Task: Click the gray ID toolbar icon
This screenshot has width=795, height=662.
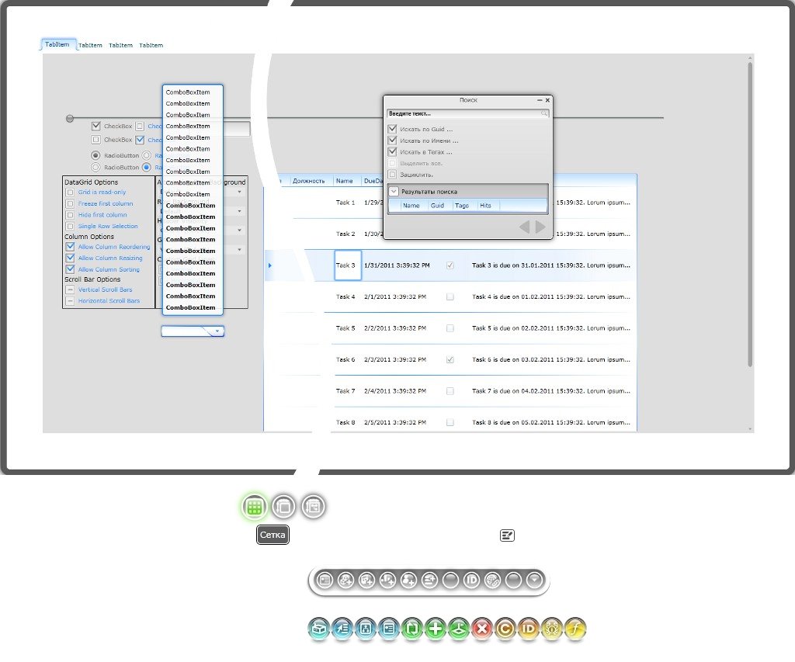Action: [x=471, y=580]
